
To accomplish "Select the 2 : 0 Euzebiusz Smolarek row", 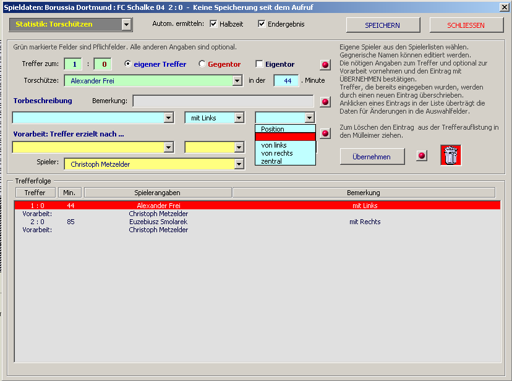I will pyautogui.click(x=257, y=222).
